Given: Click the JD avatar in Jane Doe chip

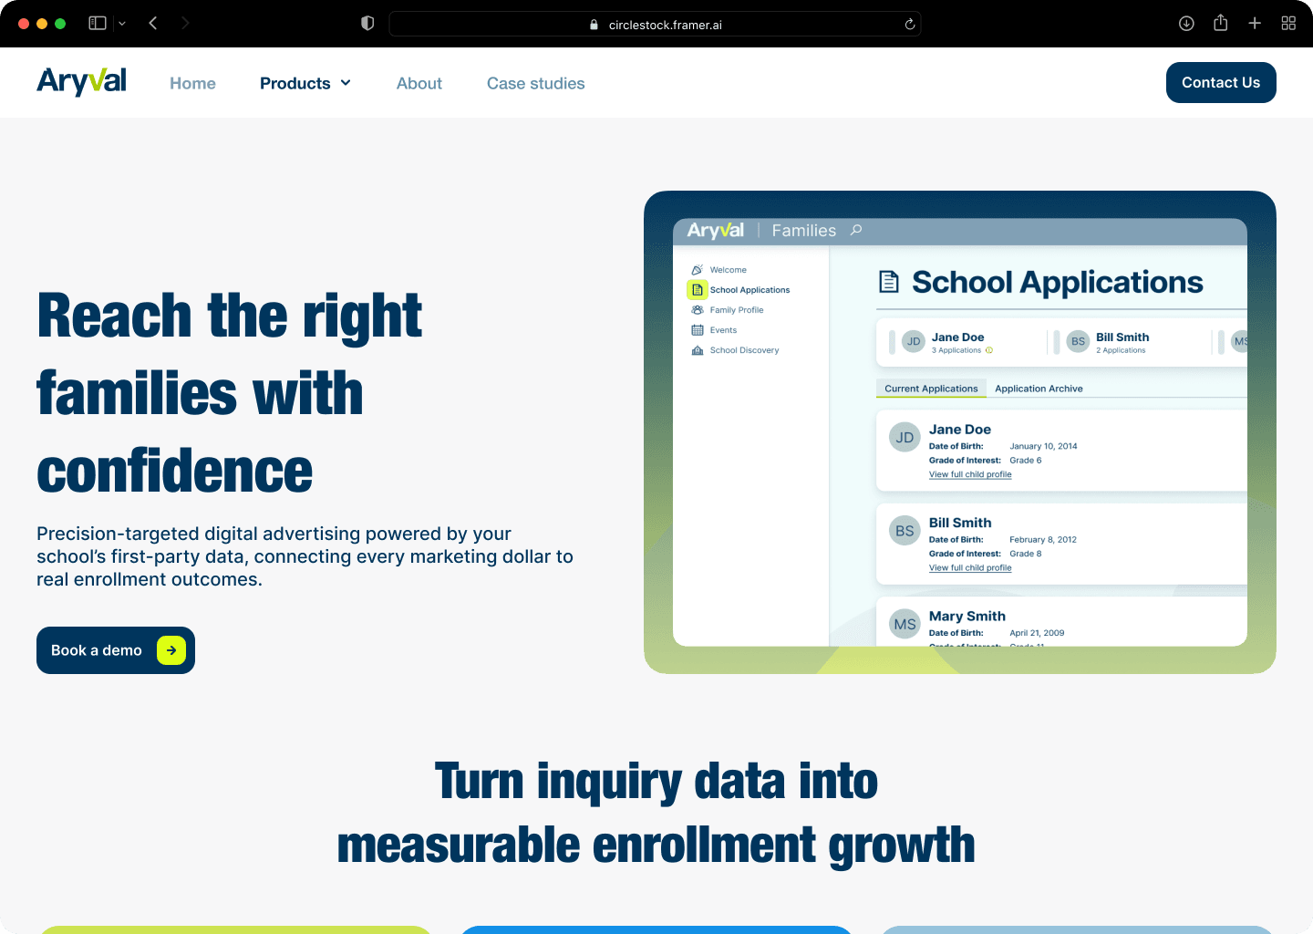Looking at the screenshot, I should 914,342.
